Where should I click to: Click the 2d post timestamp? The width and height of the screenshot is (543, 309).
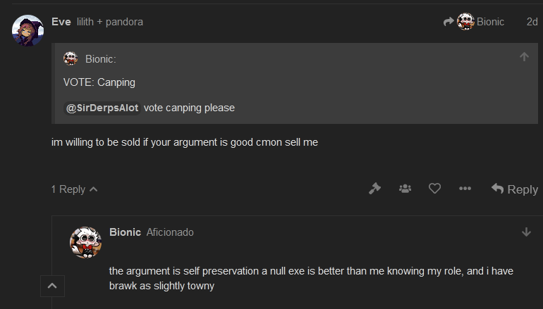pos(532,22)
